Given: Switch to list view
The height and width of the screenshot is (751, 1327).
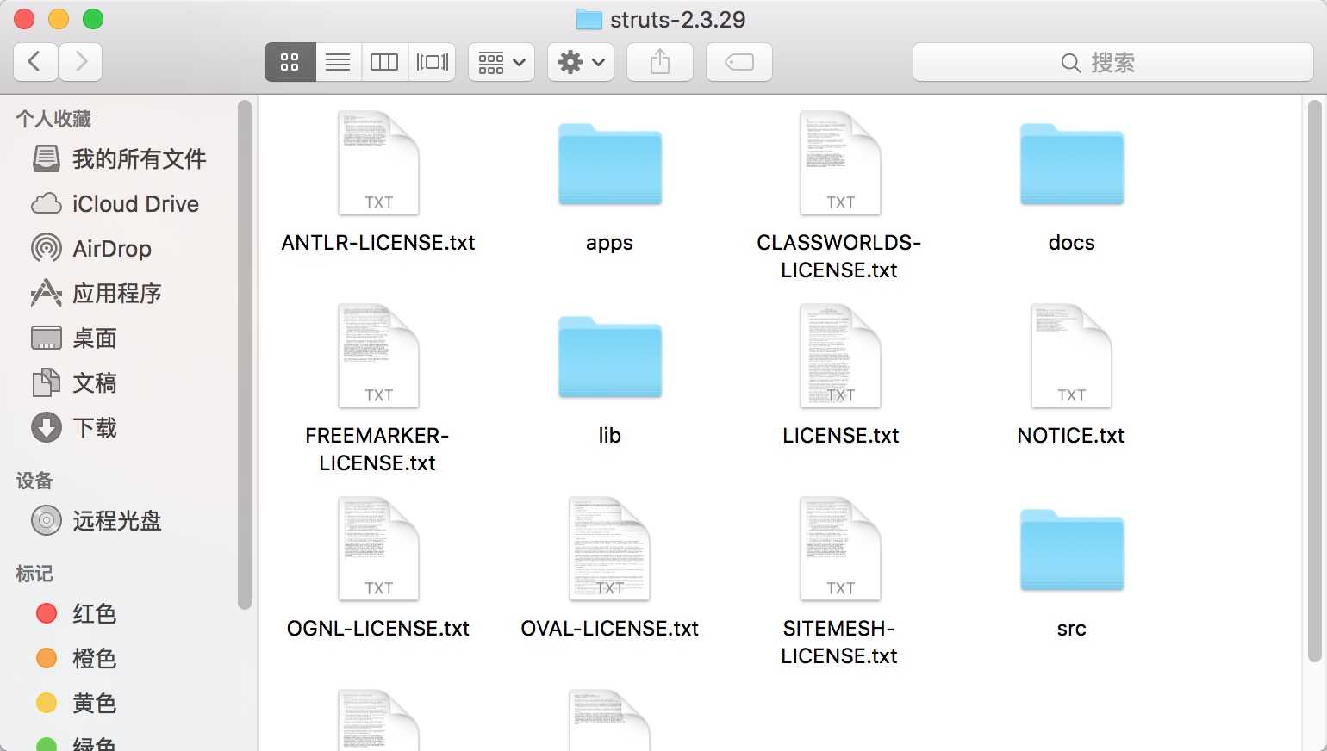Looking at the screenshot, I should coord(338,62).
